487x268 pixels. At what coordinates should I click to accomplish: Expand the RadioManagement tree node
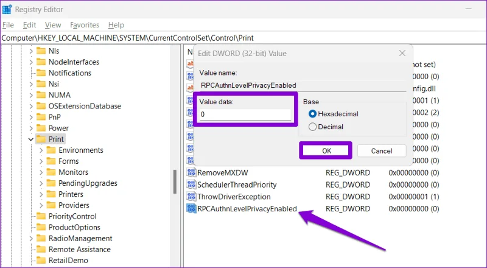pyautogui.click(x=31, y=239)
